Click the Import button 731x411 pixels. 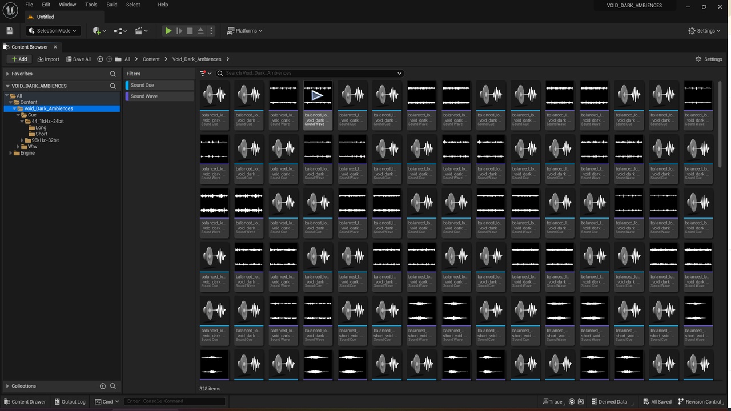[x=48, y=59]
